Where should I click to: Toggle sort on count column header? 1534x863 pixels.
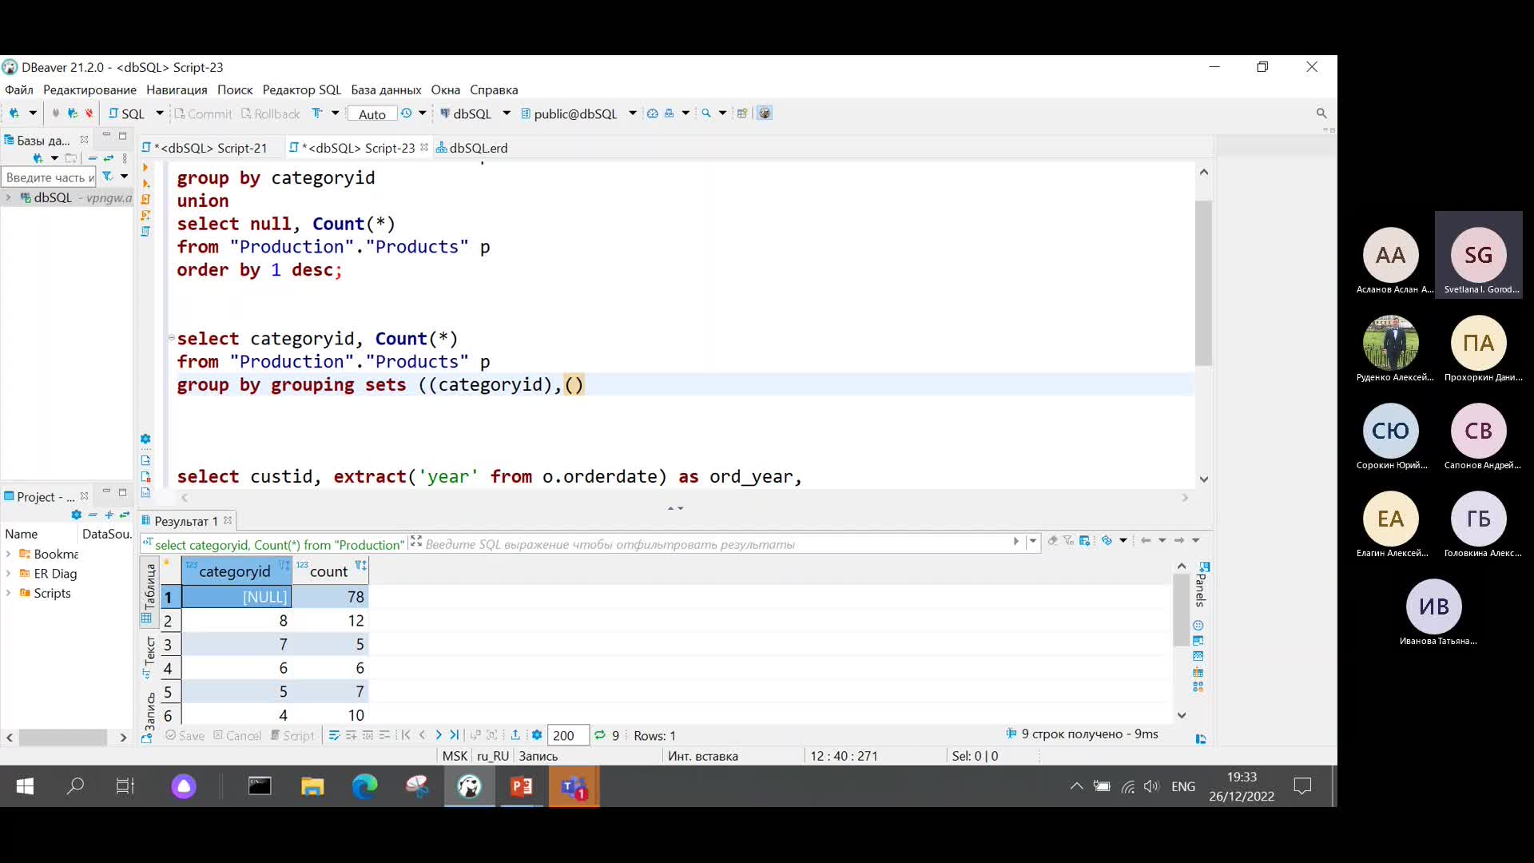tap(361, 566)
